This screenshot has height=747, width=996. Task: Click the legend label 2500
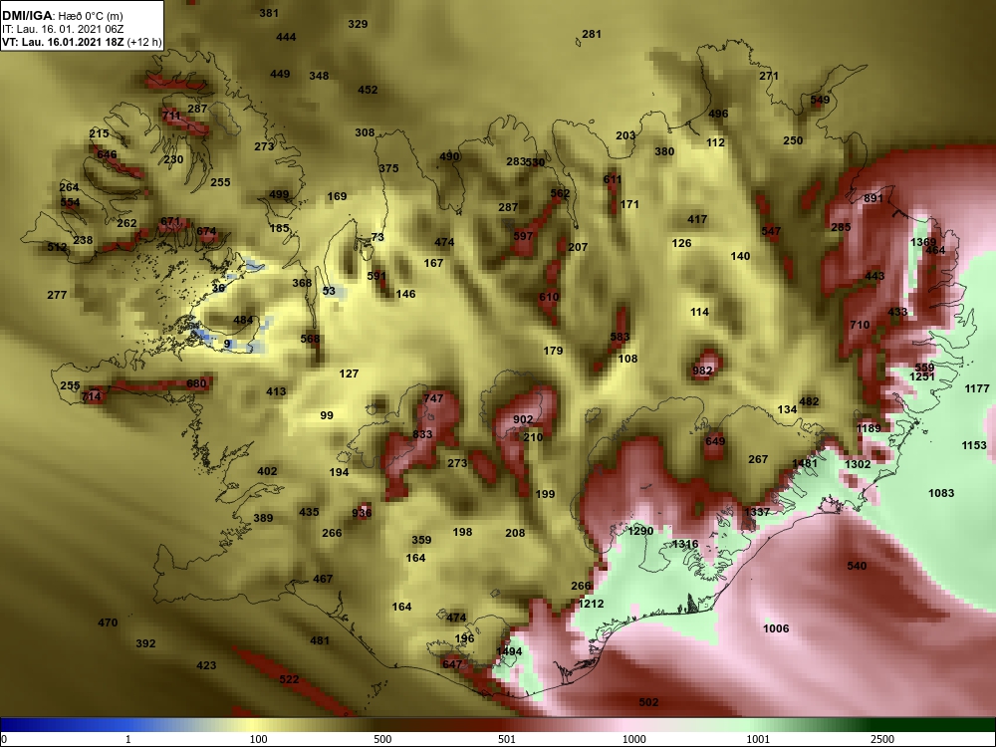pyautogui.click(x=882, y=739)
